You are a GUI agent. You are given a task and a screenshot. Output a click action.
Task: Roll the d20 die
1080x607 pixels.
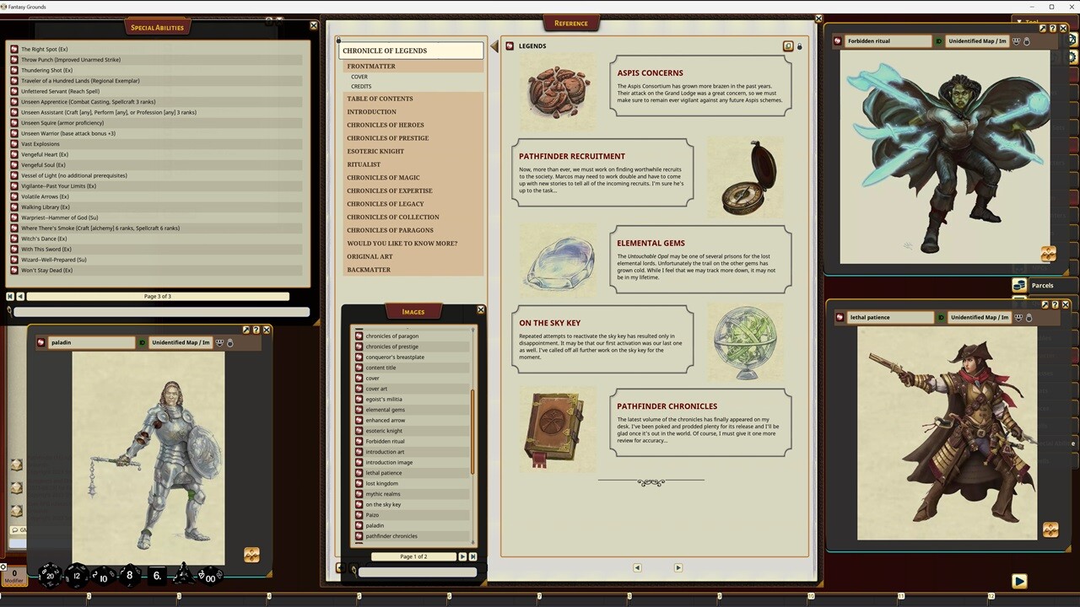coord(49,575)
